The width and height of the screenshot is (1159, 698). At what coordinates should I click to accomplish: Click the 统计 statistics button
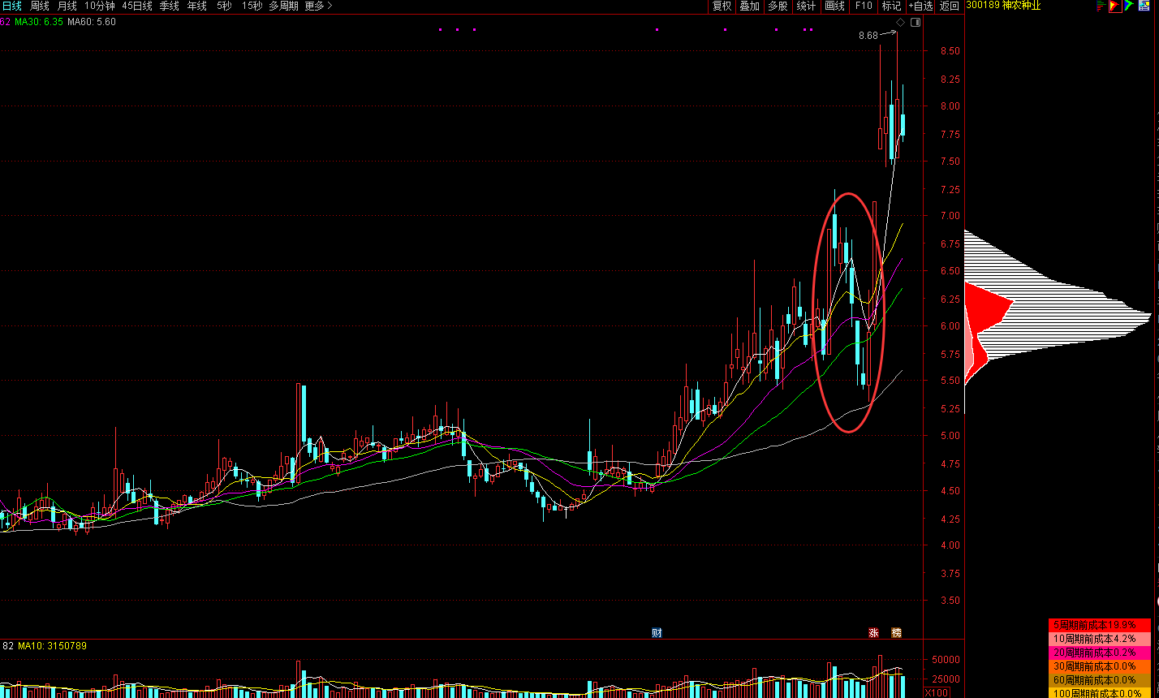pos(806,6)
